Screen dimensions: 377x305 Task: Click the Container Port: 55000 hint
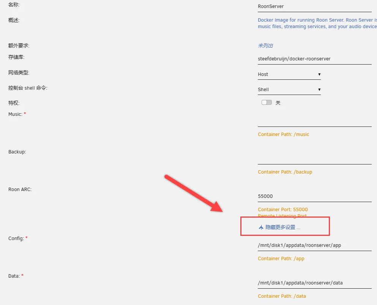click(x=283, y=210)
